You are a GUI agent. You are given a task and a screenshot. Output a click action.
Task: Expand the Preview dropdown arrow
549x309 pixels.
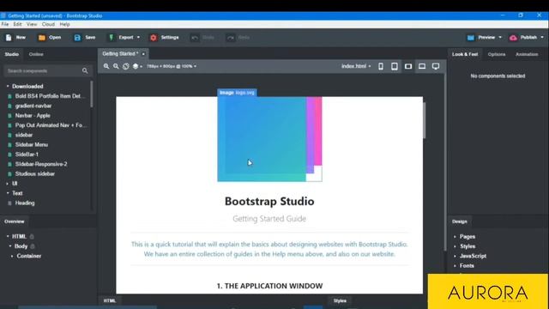pos(500,38)
